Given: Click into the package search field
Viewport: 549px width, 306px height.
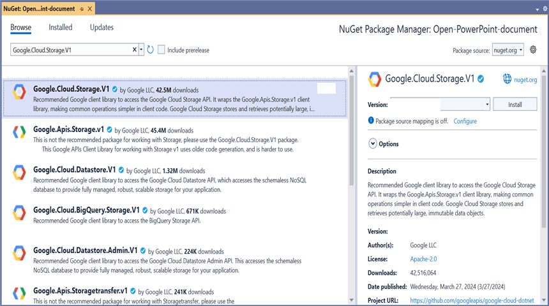Looking at the screenshot, I should 71,50.
